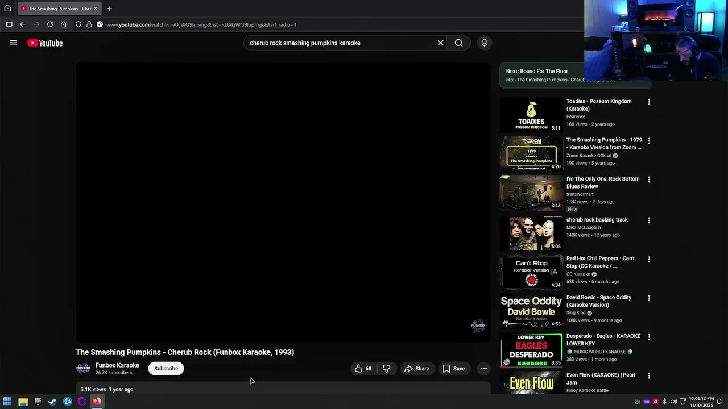The height and width of the screenshot is (409, 728).
Task: Open options for Red Hot Chili Peppers
Action: click(649, 260)
